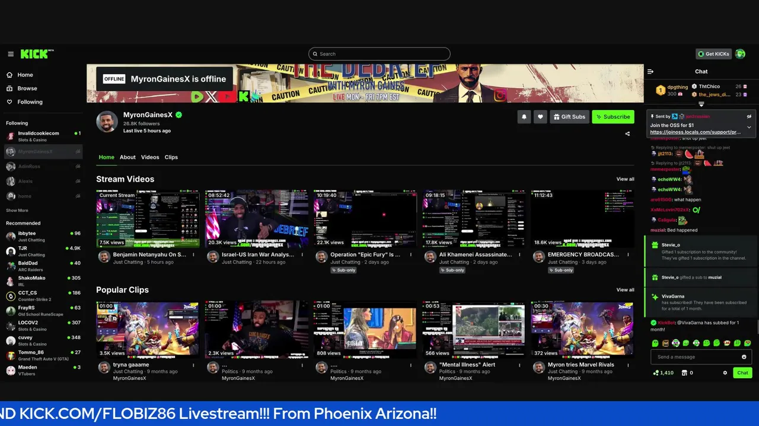The width and height of the screenshot is (759, 426).
Task: Open options menu for Mental Illness Alert clip
Action: tap(519, 365)
